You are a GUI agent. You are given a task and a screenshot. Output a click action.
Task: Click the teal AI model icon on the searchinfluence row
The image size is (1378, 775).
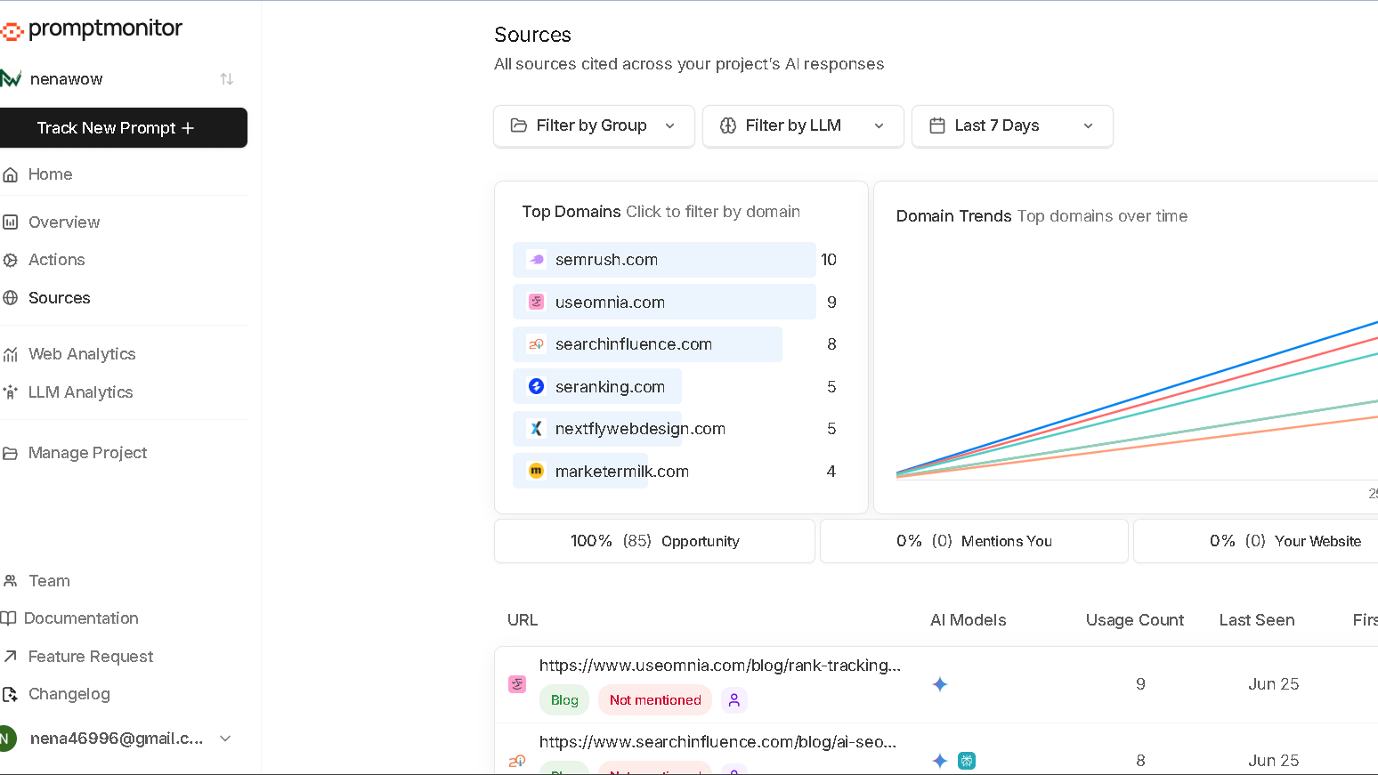[x=967, y=761]
